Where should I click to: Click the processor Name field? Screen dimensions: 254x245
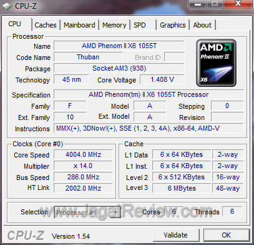point(119,46)
